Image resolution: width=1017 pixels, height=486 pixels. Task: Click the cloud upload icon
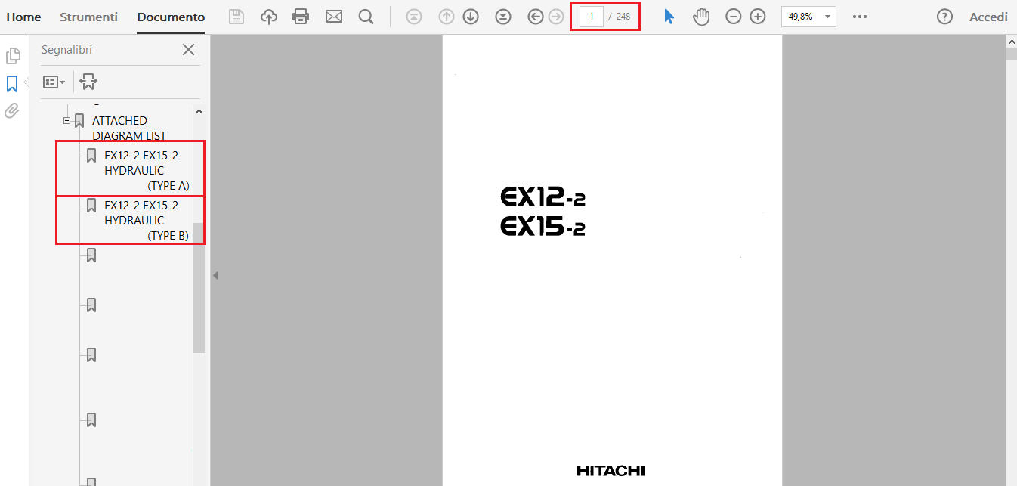(269, 17)
